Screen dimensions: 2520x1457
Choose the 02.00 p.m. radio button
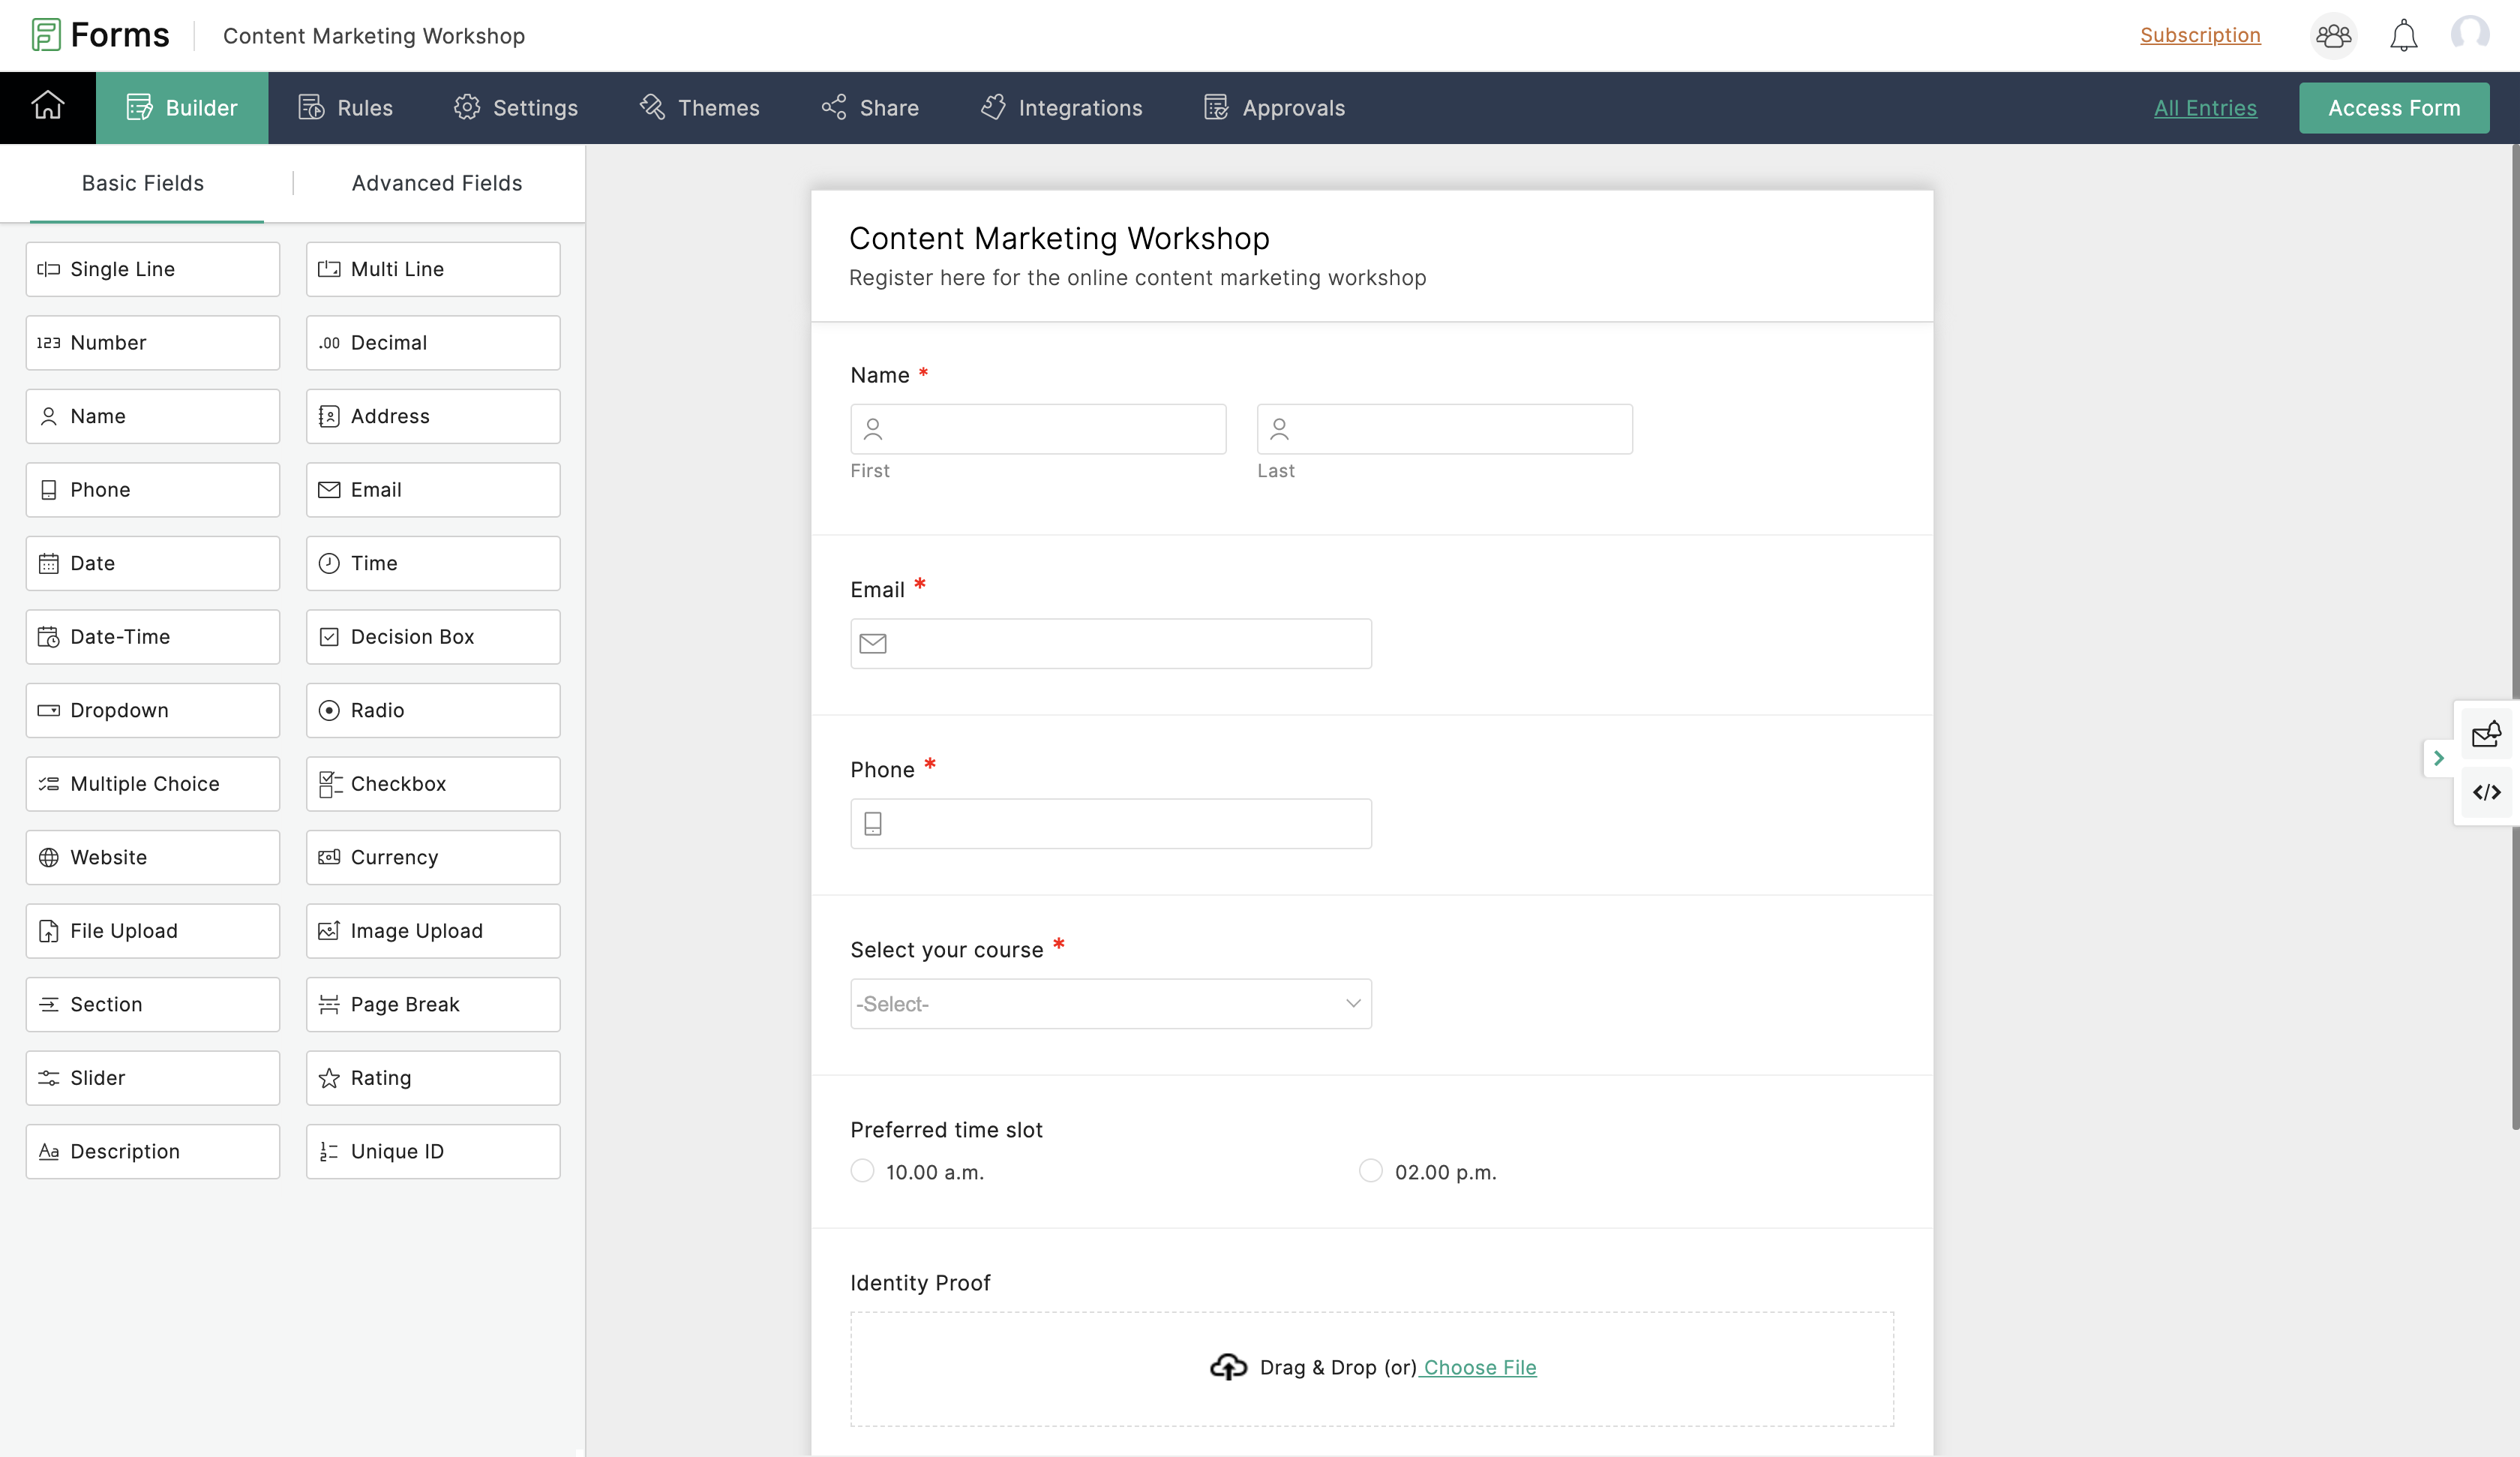point(1370,1170)
